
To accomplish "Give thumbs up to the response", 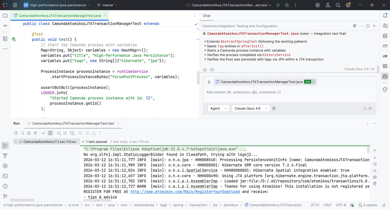I will (205, 69).
